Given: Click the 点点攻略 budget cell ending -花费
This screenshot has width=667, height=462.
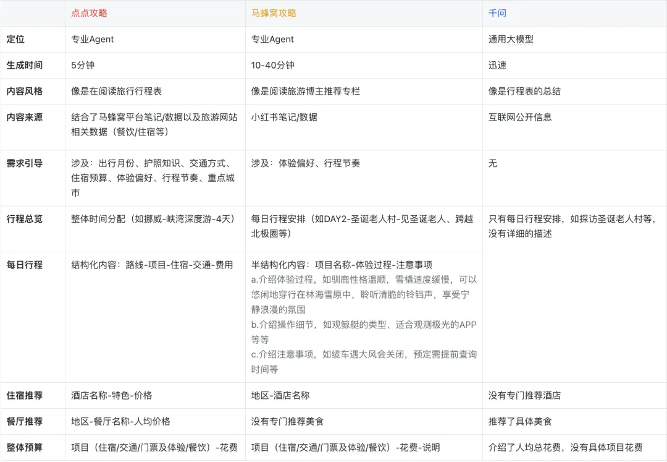Looking at the screenshot, I should (x=154, y=448).
